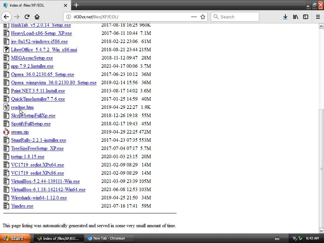324x243 pixels.
Task: Click binary icon beside tsetup.1.8.15.exe
Action: coord(6,156)
